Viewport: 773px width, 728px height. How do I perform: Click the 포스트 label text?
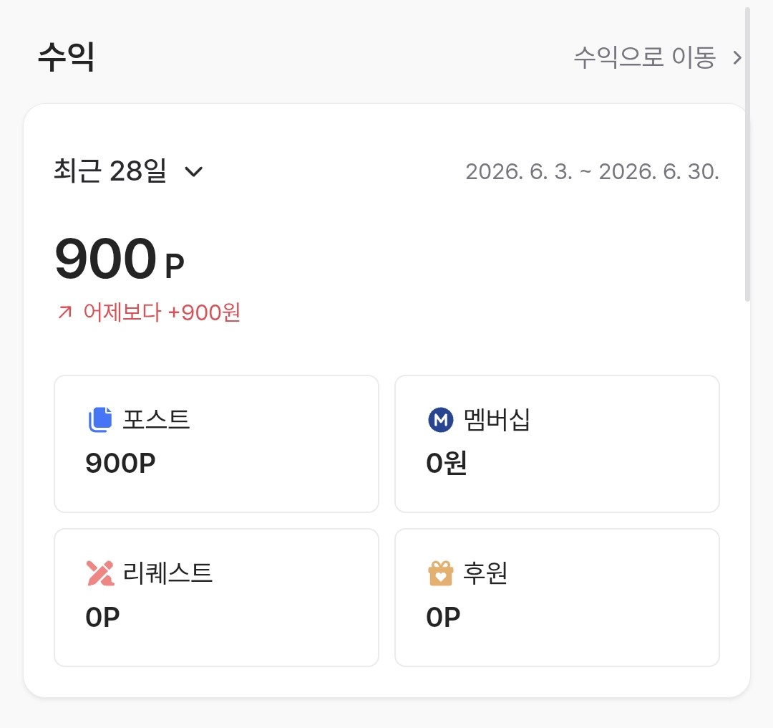(156, 420)
